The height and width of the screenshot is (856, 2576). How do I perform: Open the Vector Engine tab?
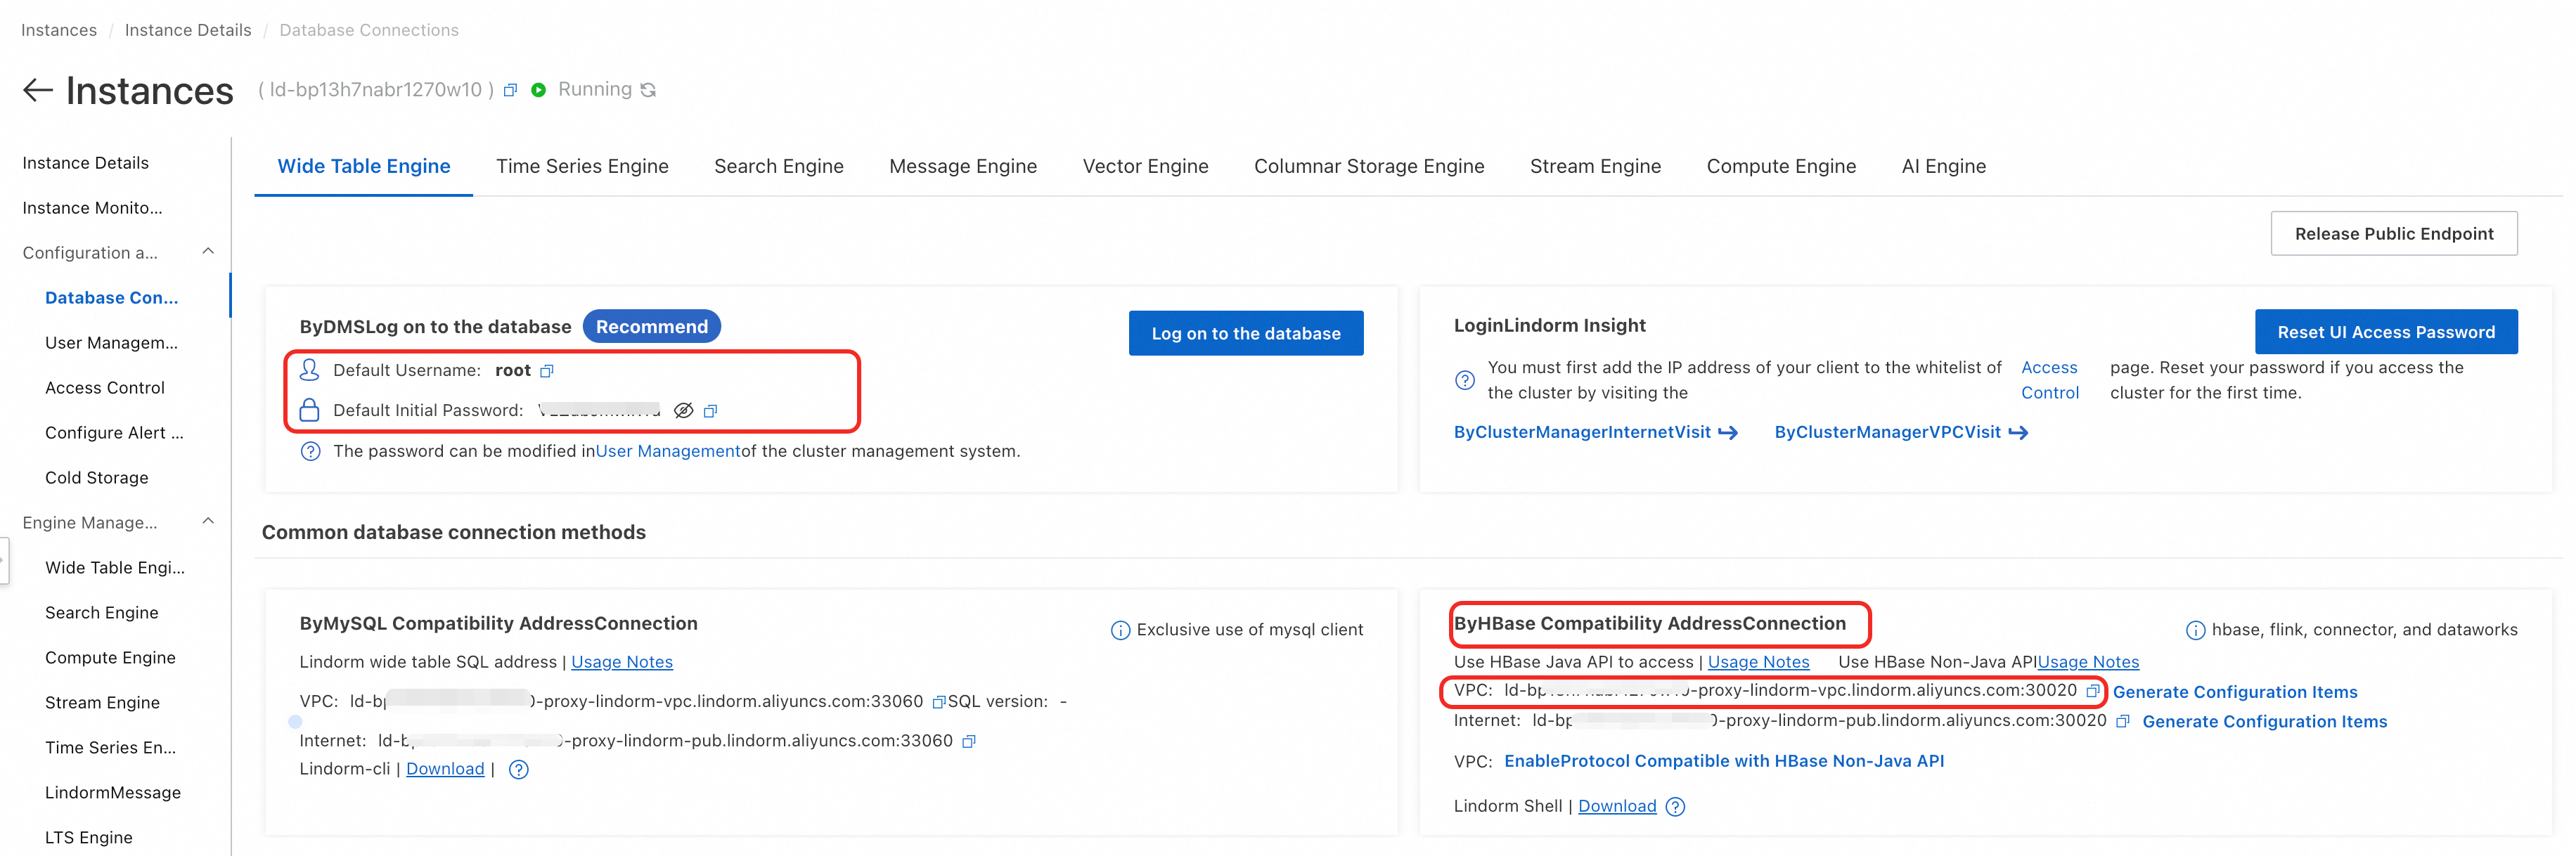click(x=1145, y=166)
